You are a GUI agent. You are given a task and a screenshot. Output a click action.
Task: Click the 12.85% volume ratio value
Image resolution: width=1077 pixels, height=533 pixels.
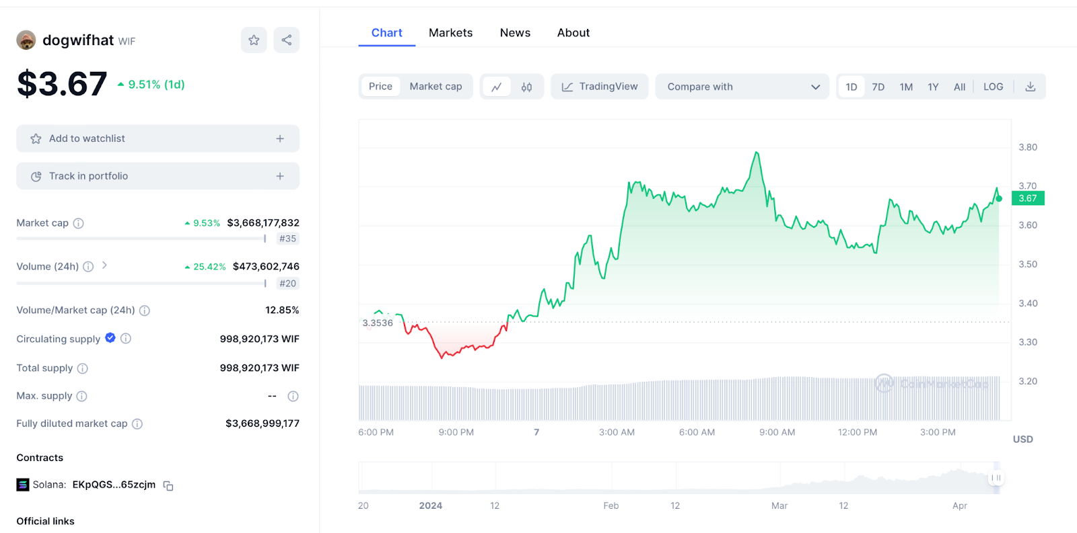pos(282,311)
